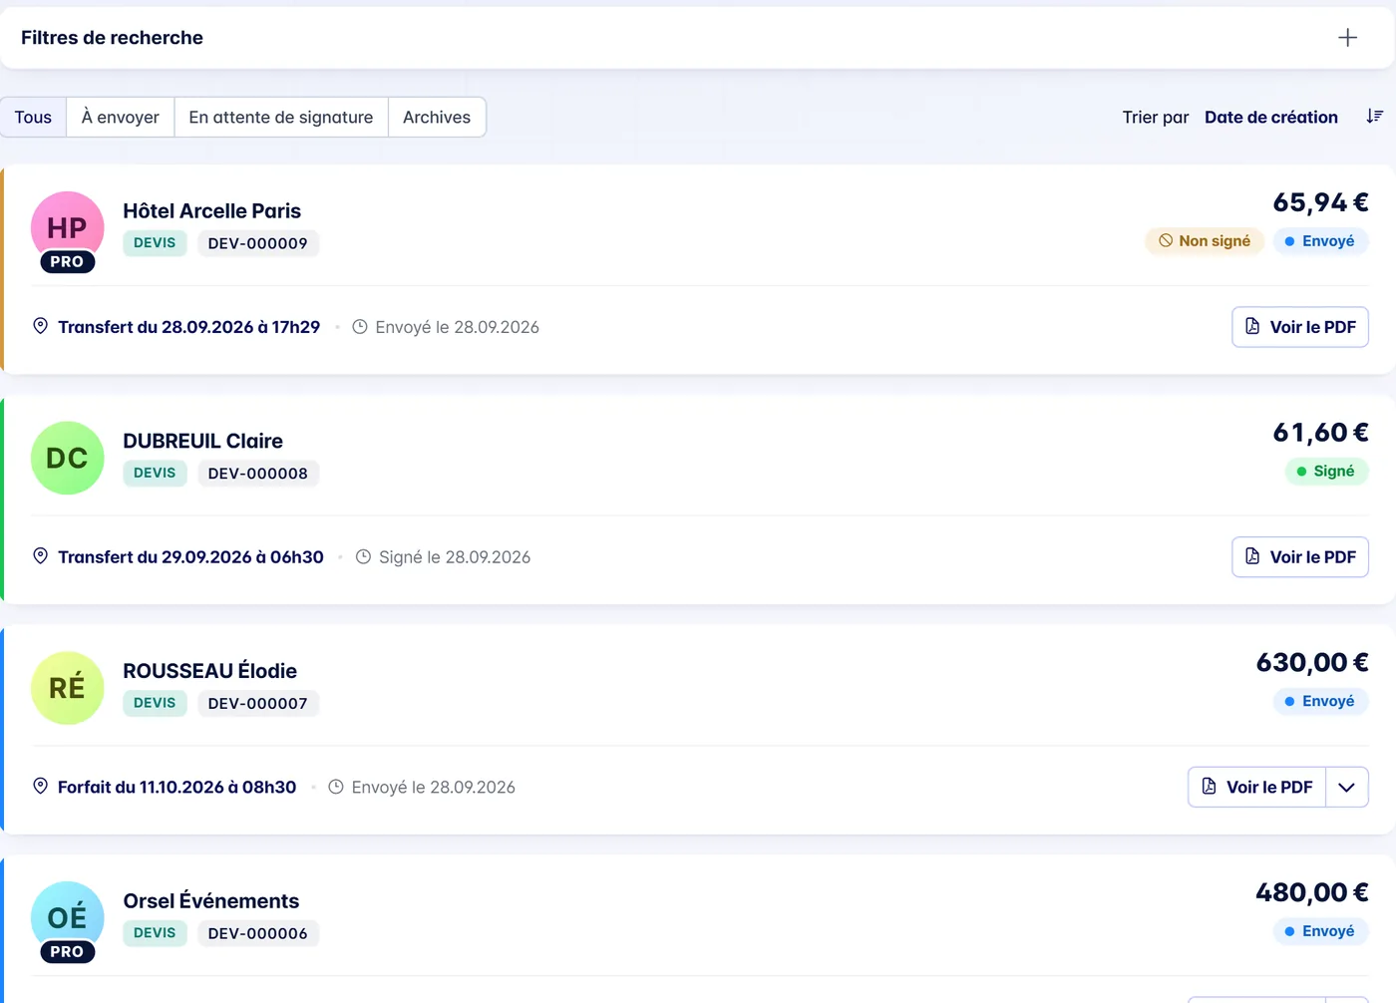1396x1003 pixels.
Task: View the PDF for Hôtel Arcelle Paris
Action: tap(1300, 327)
